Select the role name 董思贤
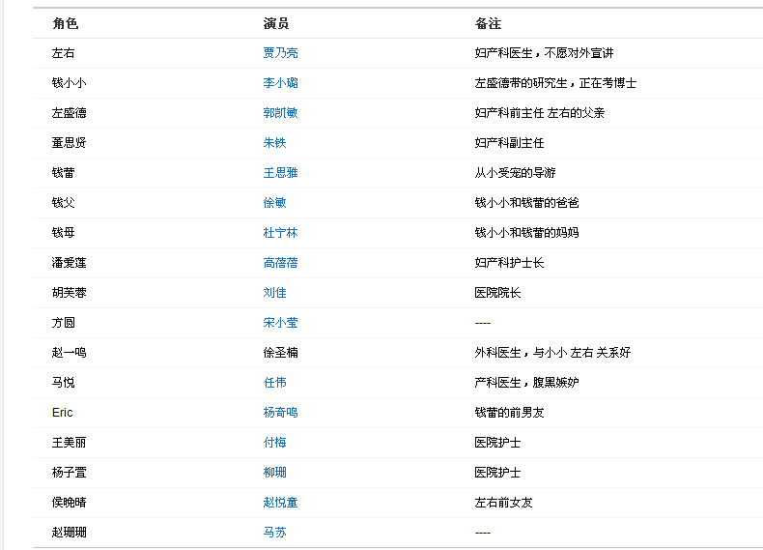763x550 pixels. click(x=70, y=143)
